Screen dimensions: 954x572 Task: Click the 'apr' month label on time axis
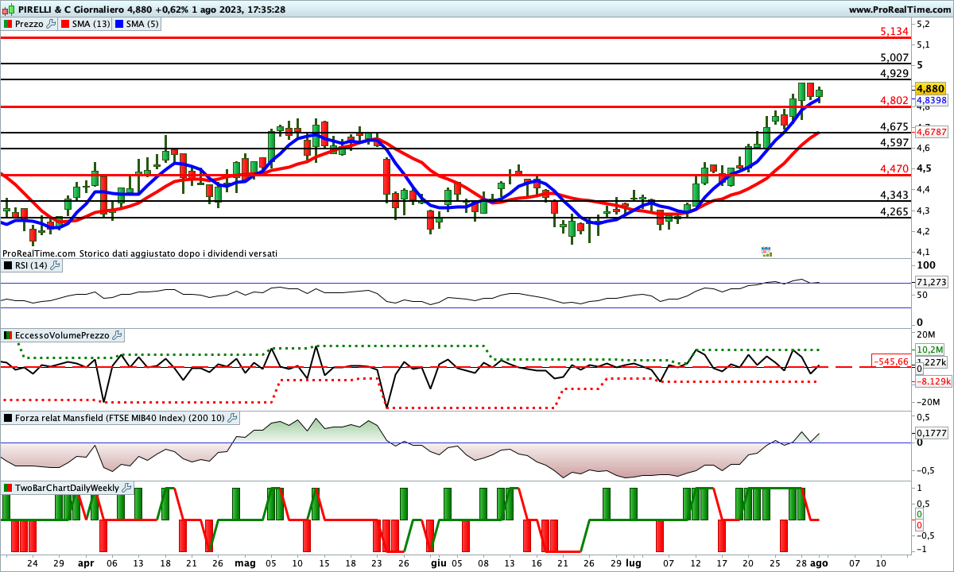(85, 562)
